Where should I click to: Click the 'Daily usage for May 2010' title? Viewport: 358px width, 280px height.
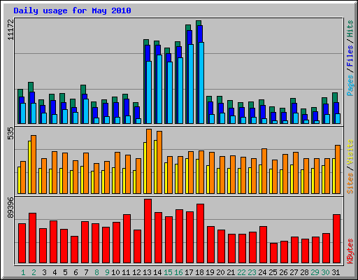(x=72, y=10)
